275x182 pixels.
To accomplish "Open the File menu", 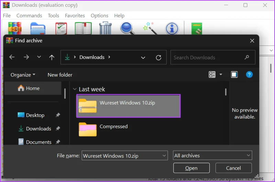I will (x=7, y=15).
